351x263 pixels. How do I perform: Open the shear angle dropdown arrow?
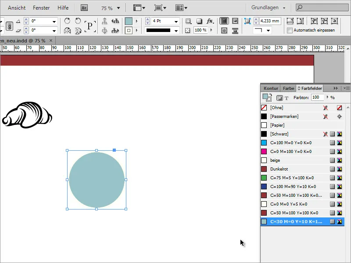pyautogui.click(x=54, y=30)
